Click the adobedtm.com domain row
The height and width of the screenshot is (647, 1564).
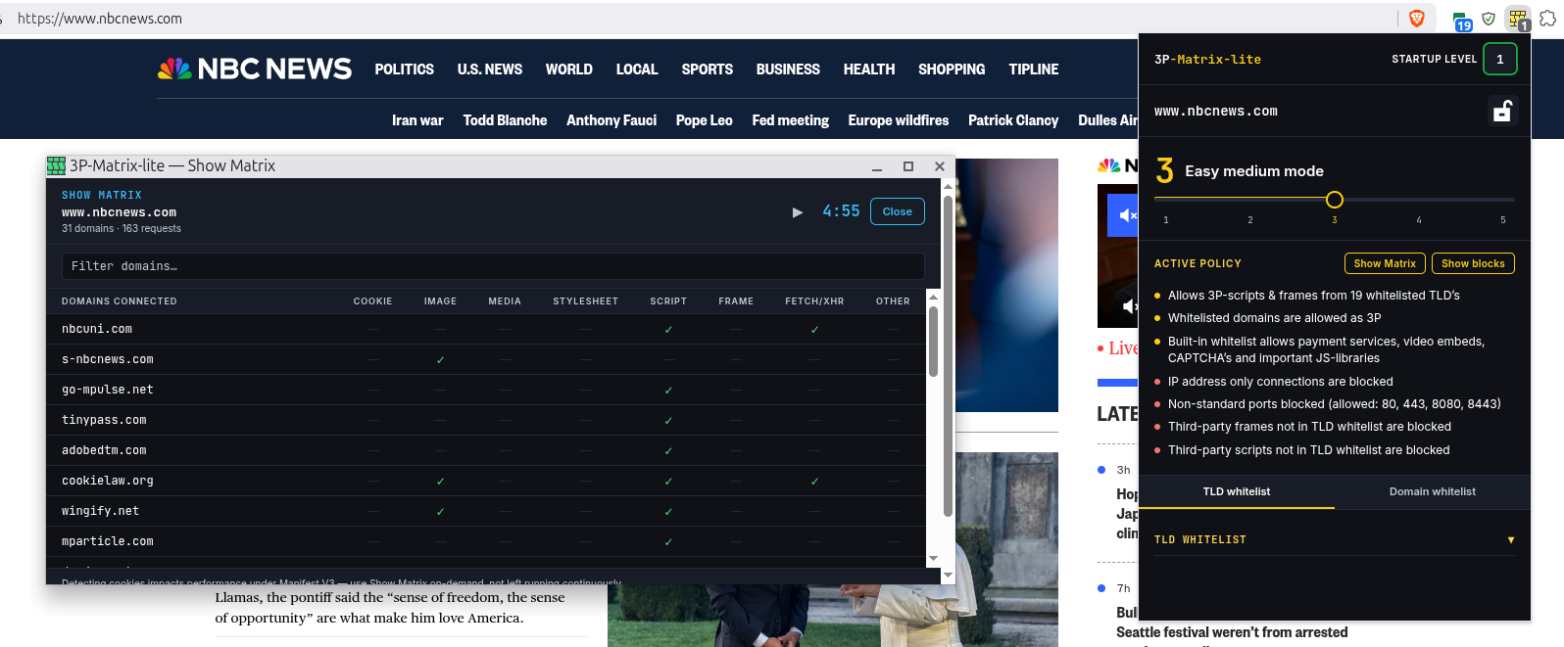pos(485,450)
